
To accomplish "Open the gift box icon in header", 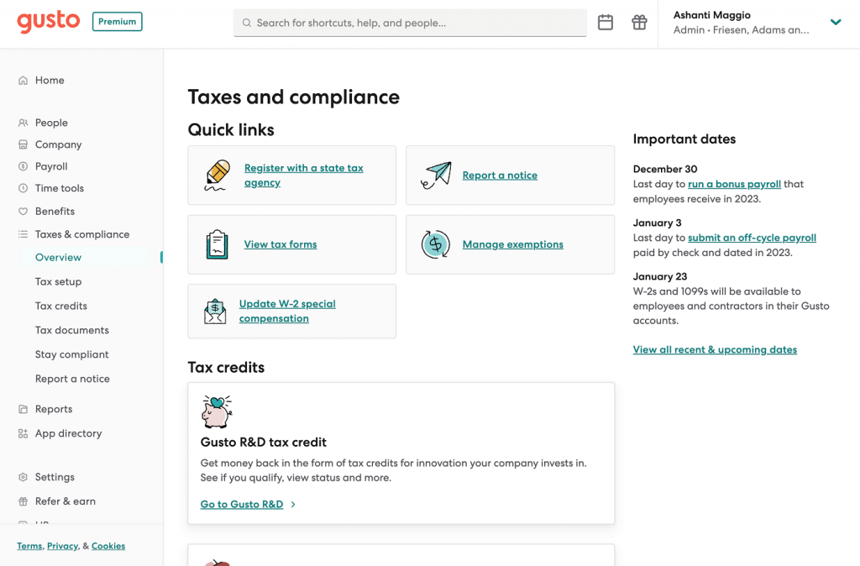I will click(x=639, y=23).
